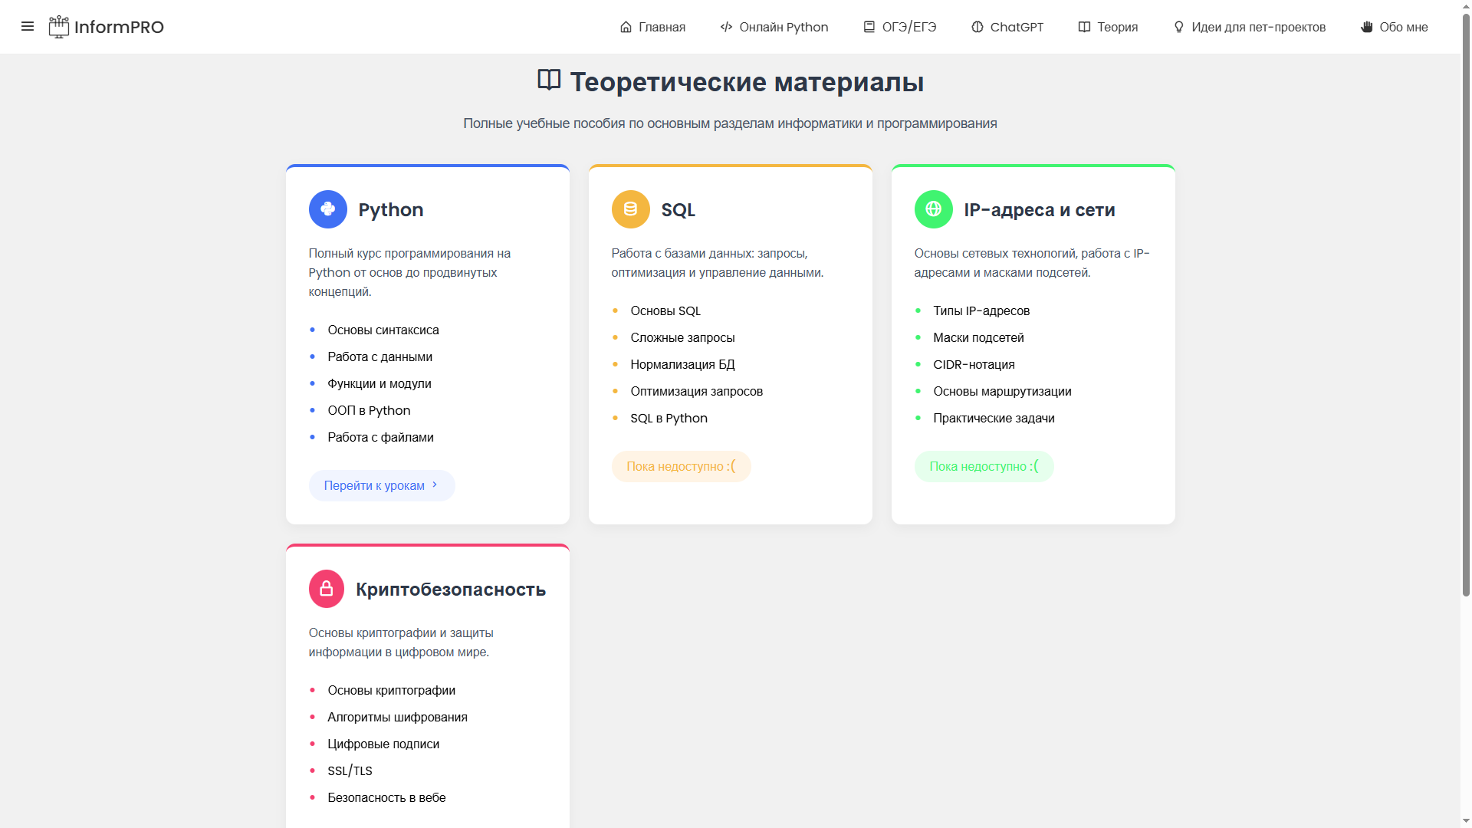Select Основы криптографии list item
This screenshot has width=1472, height=828.
click(392, 690)
